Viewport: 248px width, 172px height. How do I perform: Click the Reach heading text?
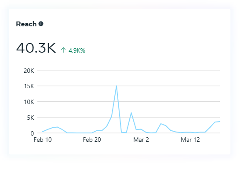26,24
